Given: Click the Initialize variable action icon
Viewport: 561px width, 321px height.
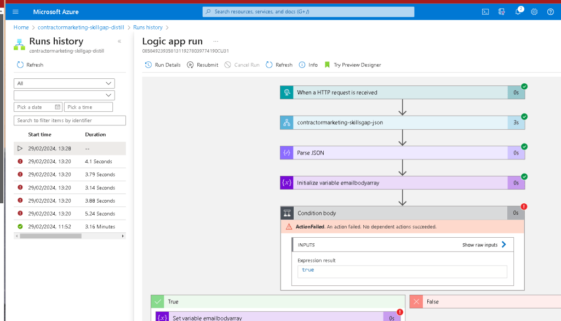Looking at the screenshot, I should click(287, 183).
